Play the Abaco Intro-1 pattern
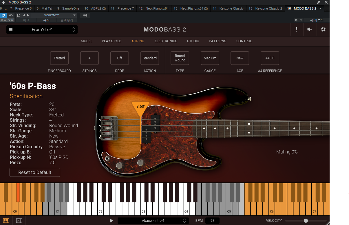The width and height of the screenshot is (349, 225). (x=112, y=221)
